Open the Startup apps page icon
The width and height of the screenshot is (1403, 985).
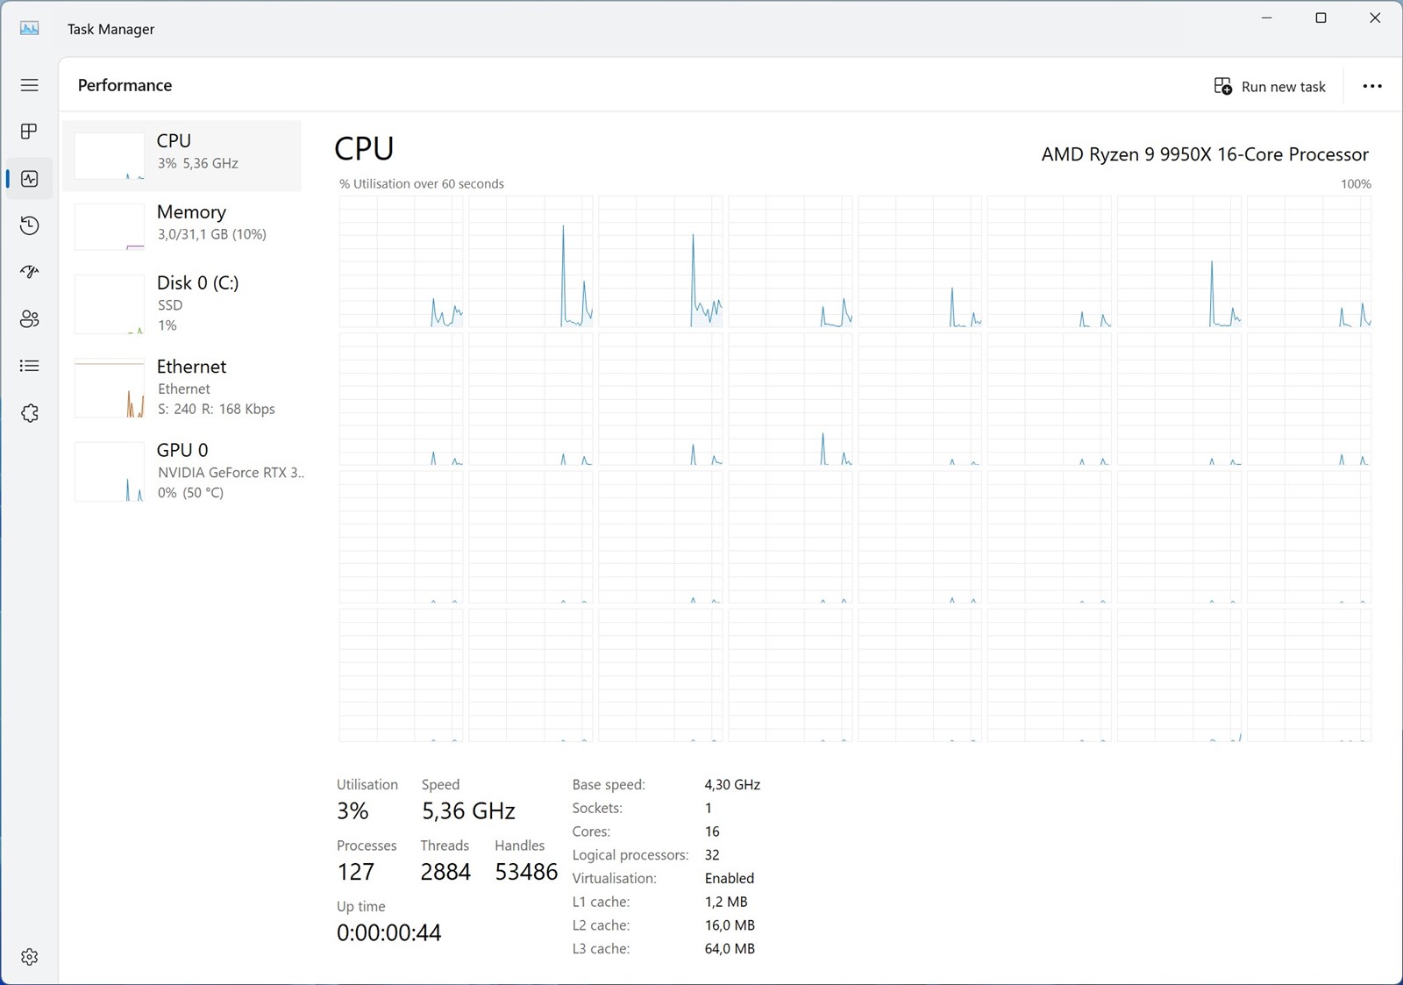coord(30,272)
